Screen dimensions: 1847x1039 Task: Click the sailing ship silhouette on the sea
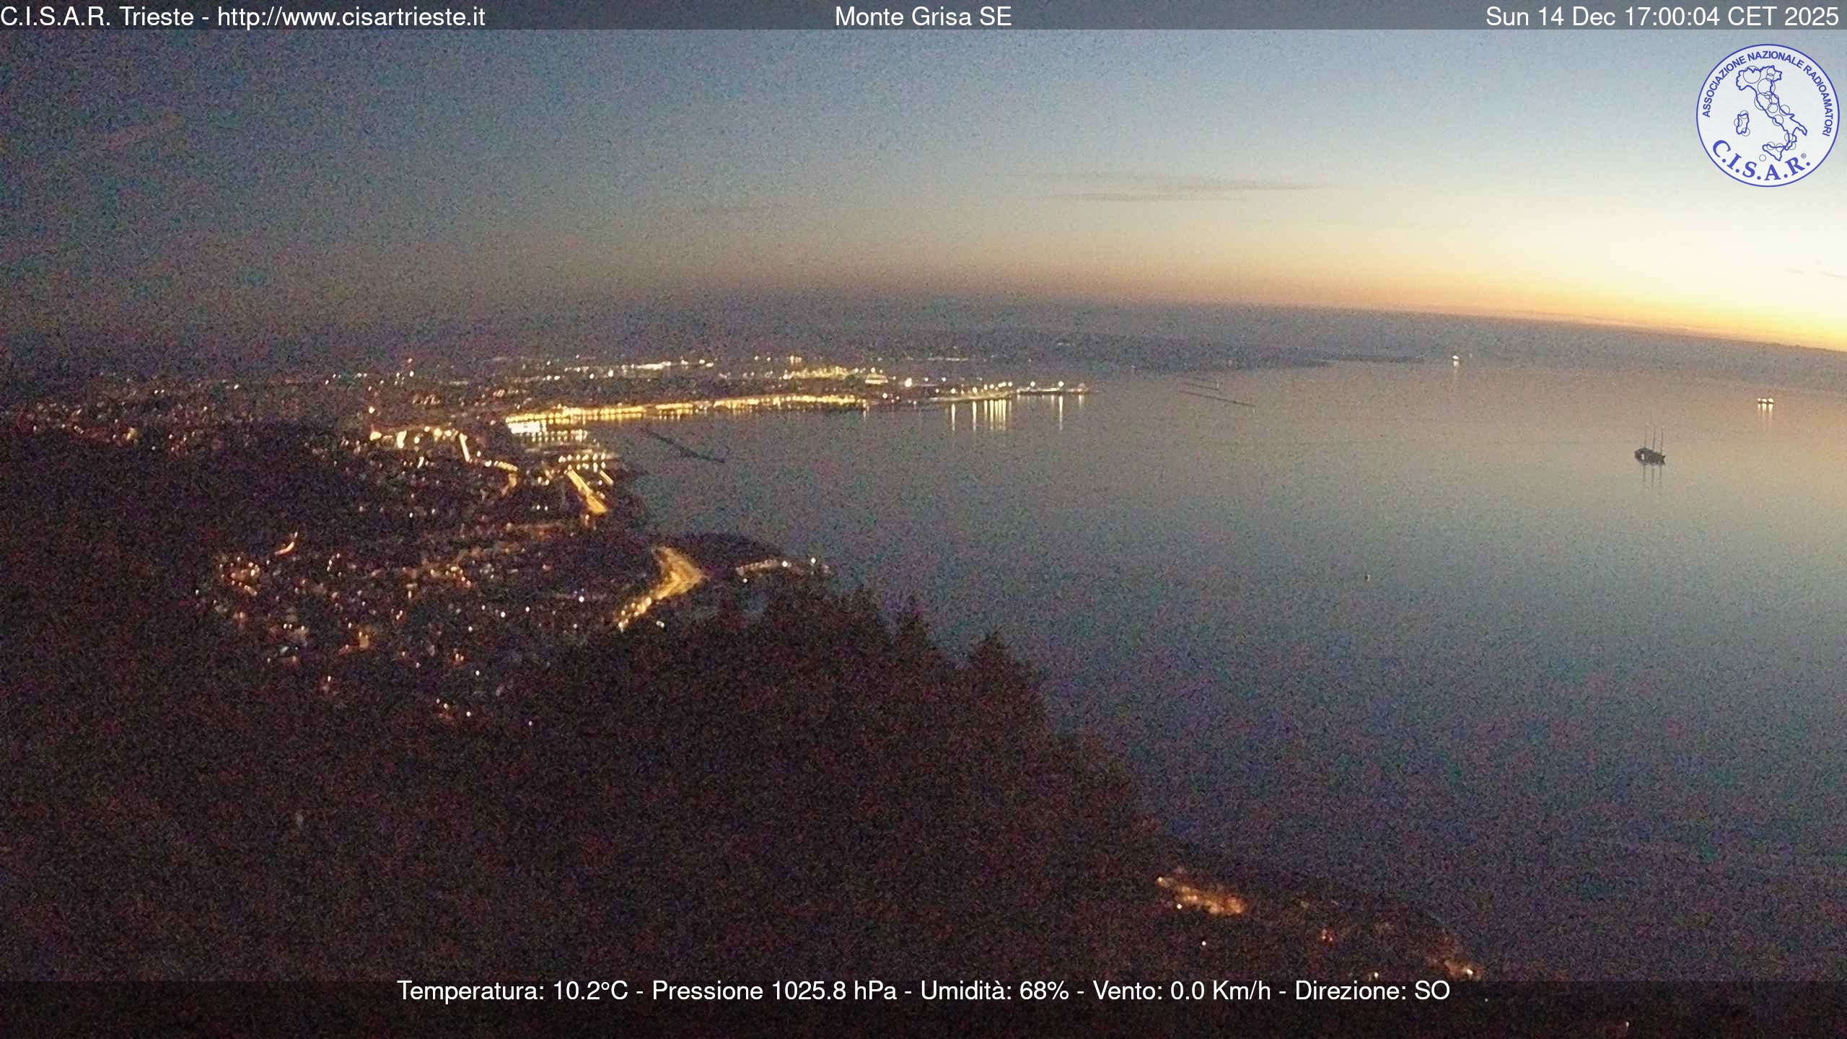(1649, 452)
